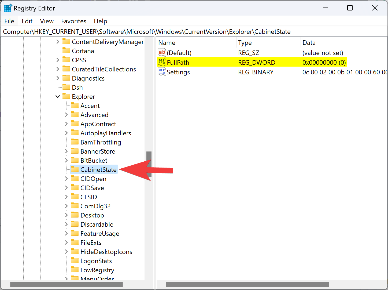Screen dimensions: 388x290
Task: Open the Edit menu
Action: point(27,21)
